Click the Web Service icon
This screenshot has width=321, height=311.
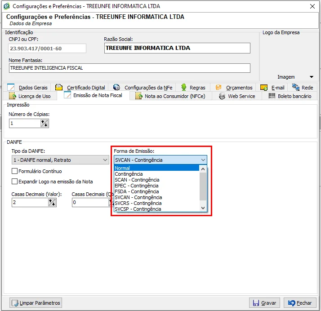222,96
